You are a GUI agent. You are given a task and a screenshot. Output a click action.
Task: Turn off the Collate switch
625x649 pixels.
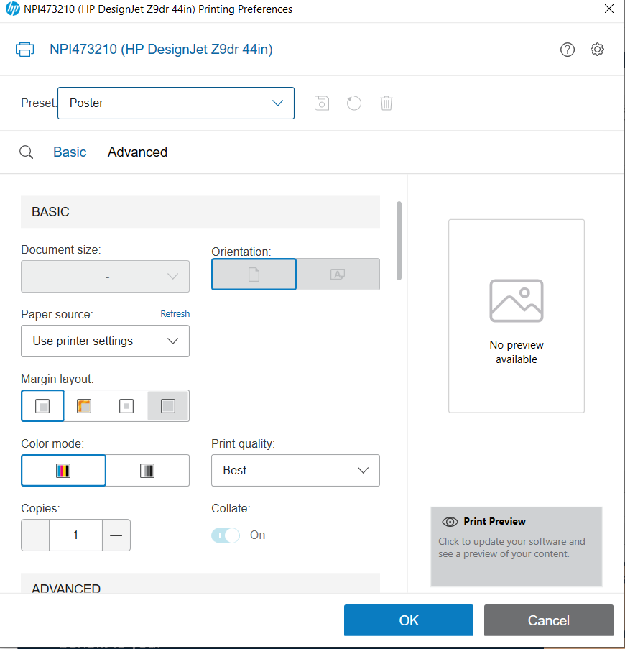(x=225, y=535)
